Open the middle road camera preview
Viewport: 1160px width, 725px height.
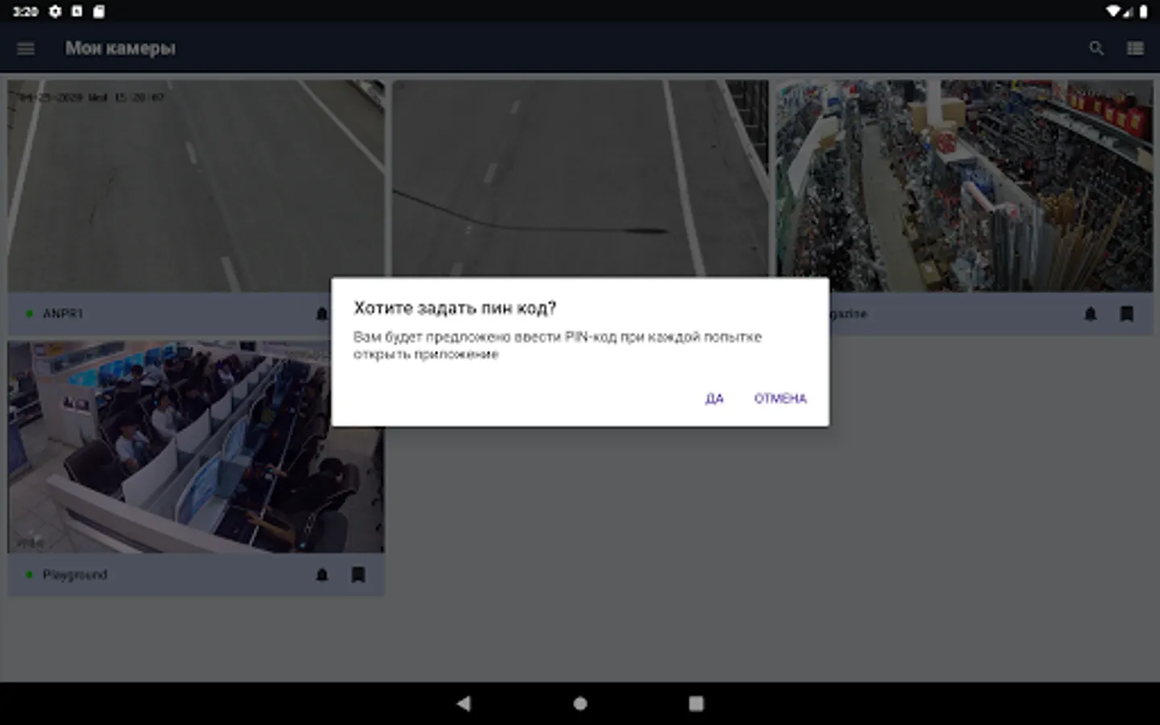pyautogui.click(x=580, y=178)
